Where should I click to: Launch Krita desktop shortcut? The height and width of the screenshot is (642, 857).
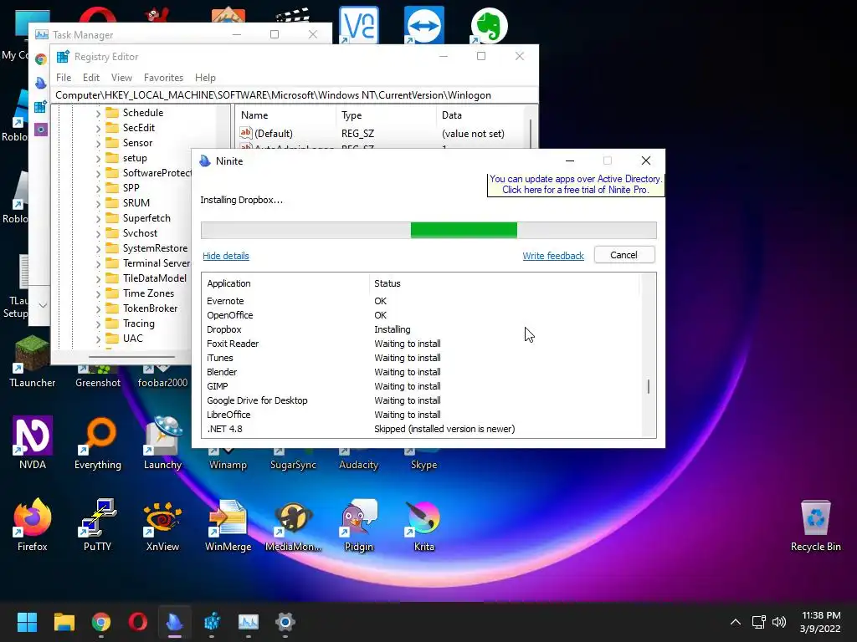click(x=423, y=524)
